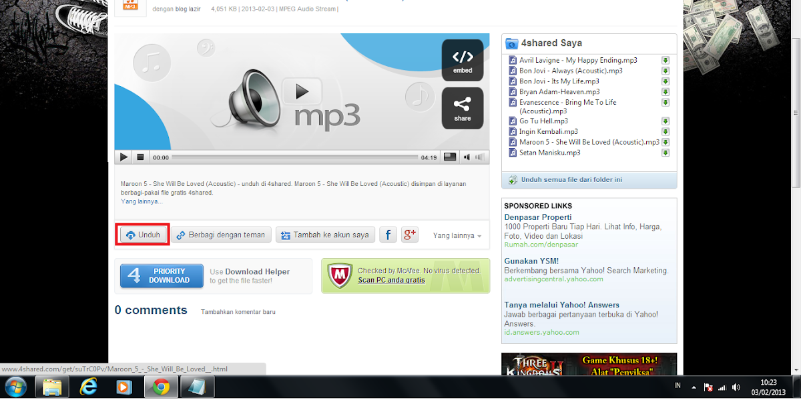Click the Yang lainnya link under the description
The height and width of the screenshot is (420, 801).
[x=142, y=201]
